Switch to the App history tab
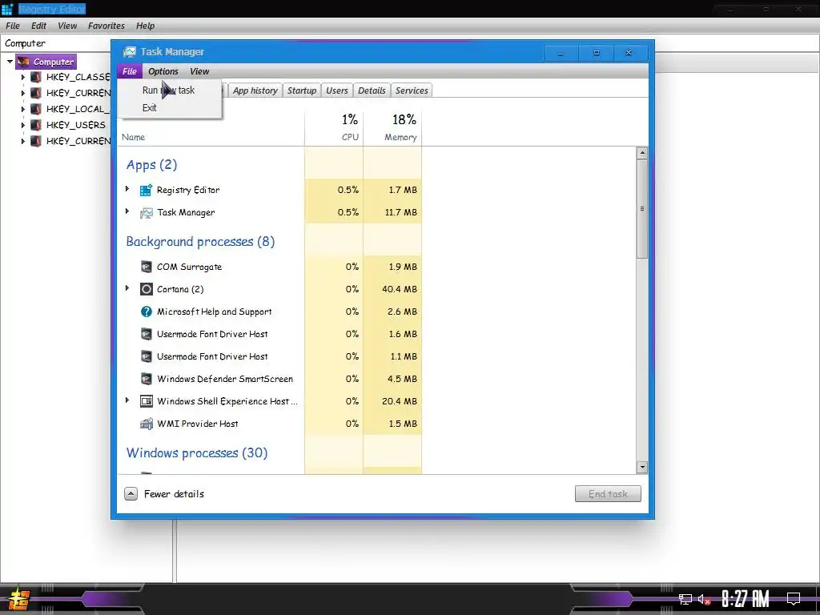 255,90
